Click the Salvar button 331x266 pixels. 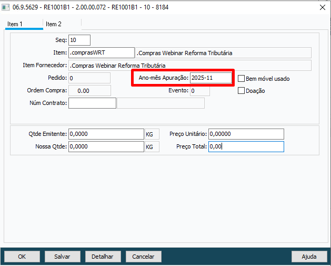click(x=63, y=257)
